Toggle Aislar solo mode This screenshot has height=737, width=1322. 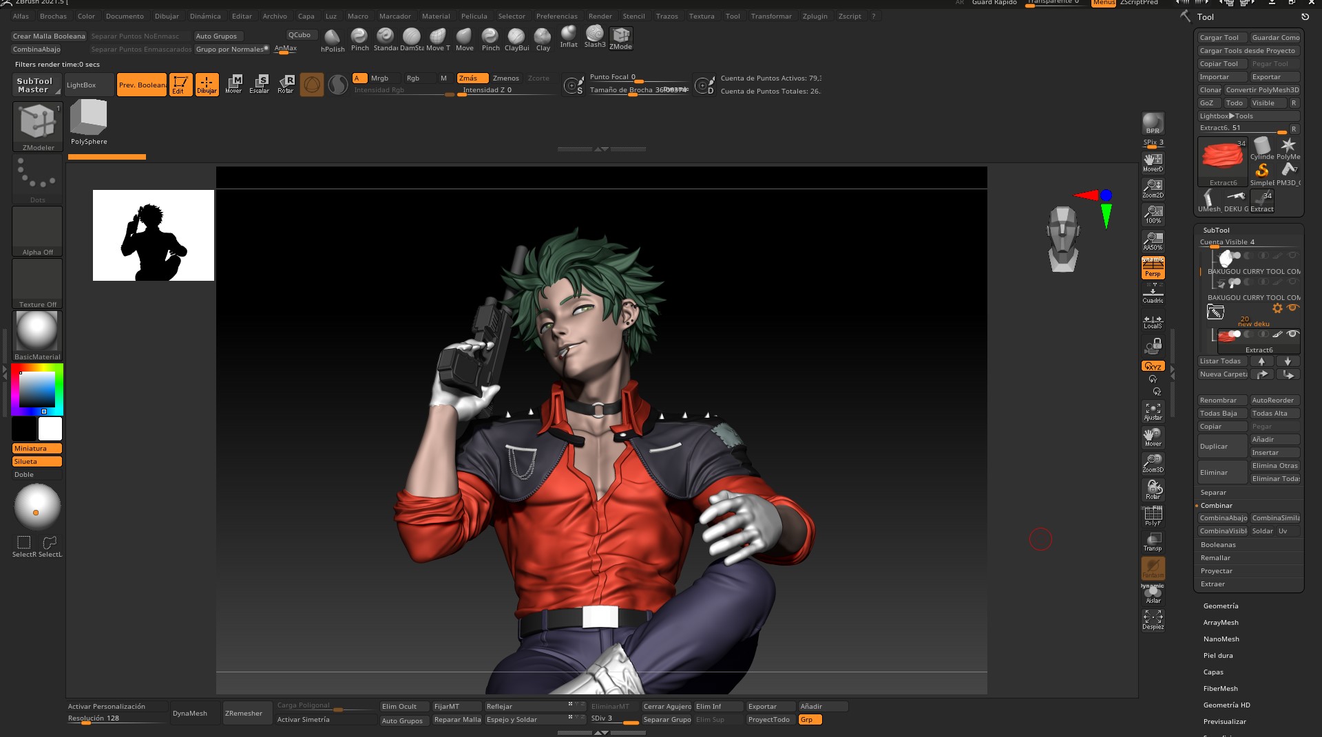click(1153, 594)
